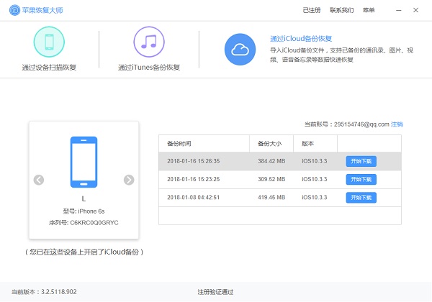Image resolution: width=432 pixels, height=302 pixels.
Task: Click the account 295154746@qq.com text
Action: pos(361,124)
